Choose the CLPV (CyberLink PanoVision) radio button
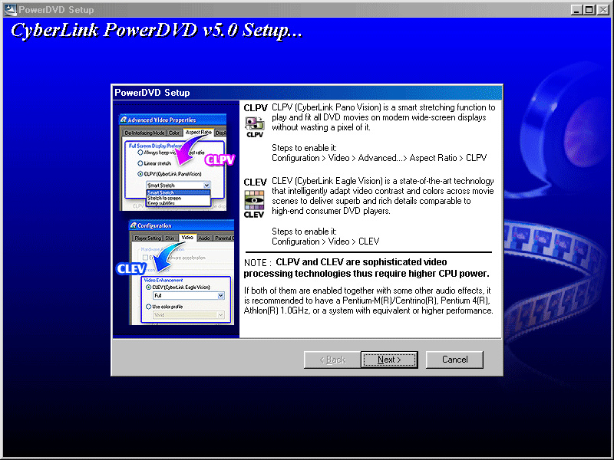Screen dimensions: 614x460 140,174
